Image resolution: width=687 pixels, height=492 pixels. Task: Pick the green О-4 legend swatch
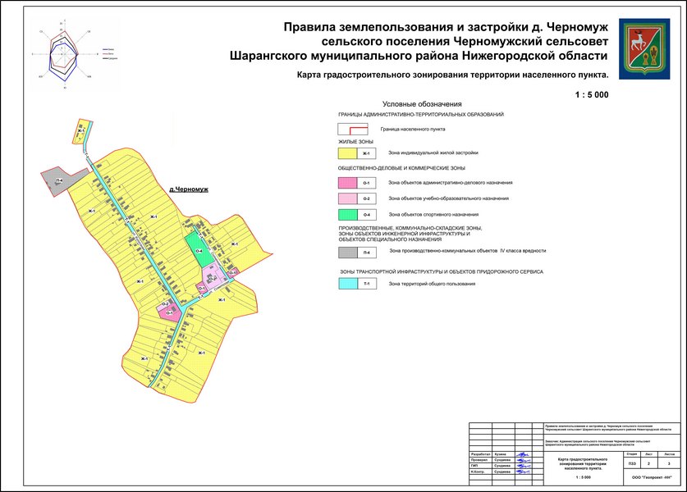(x=352, y=215)
